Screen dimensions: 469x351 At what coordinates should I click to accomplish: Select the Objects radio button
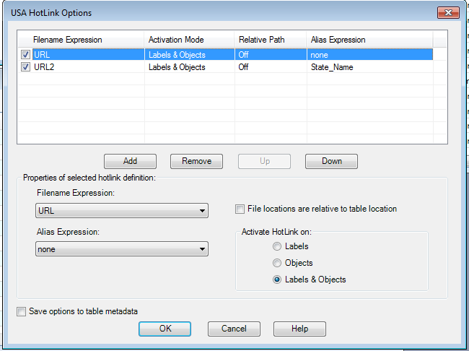tap(277, 263)
